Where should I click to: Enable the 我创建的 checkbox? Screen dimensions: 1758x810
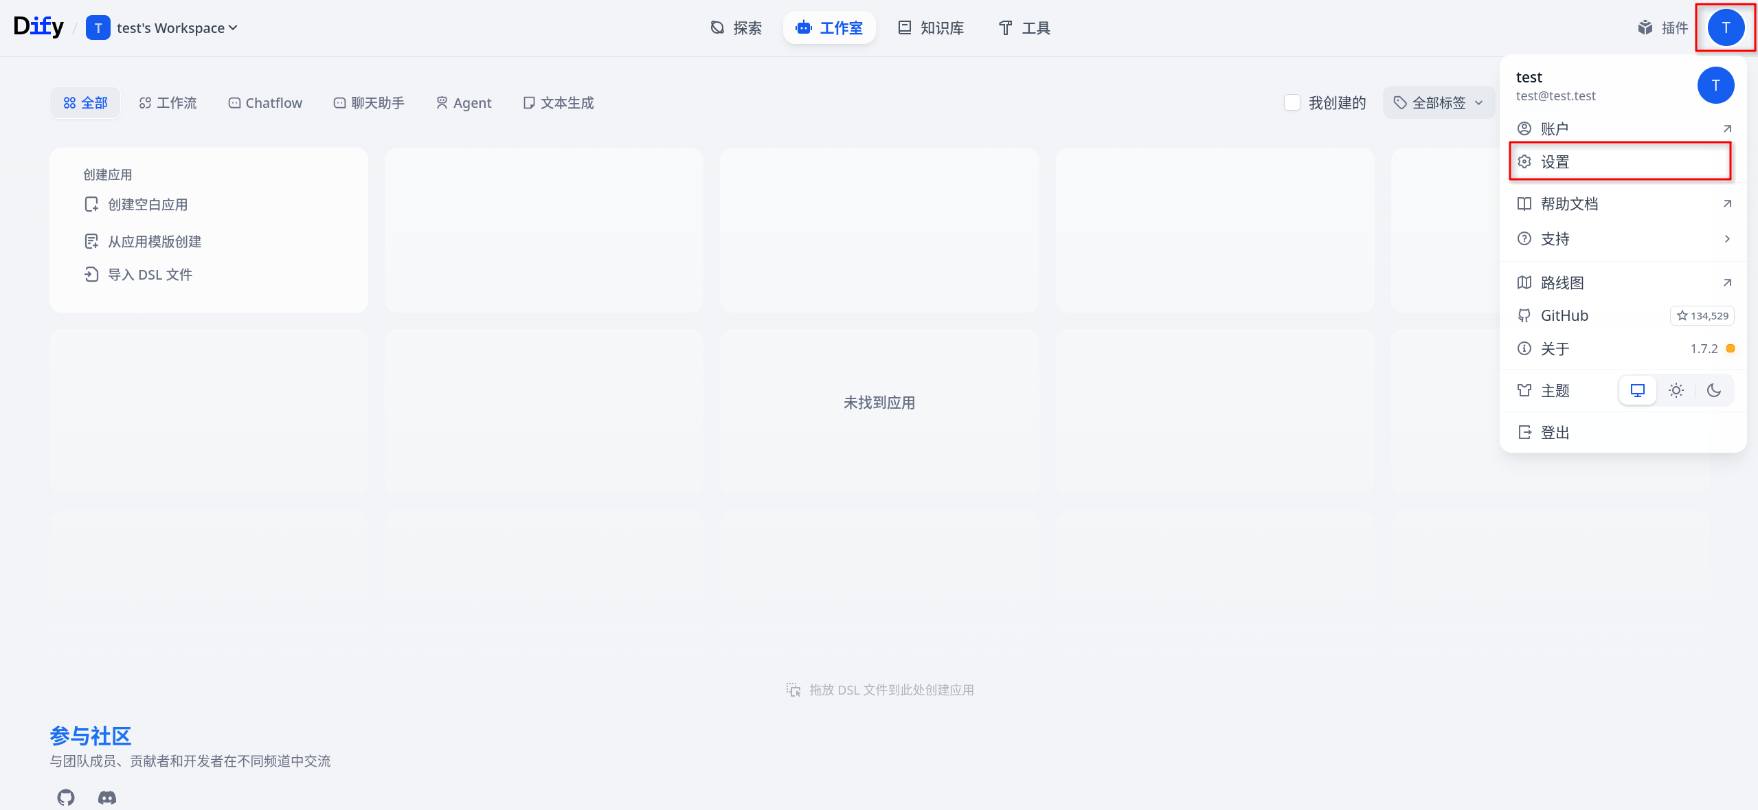click(1292, 102)
